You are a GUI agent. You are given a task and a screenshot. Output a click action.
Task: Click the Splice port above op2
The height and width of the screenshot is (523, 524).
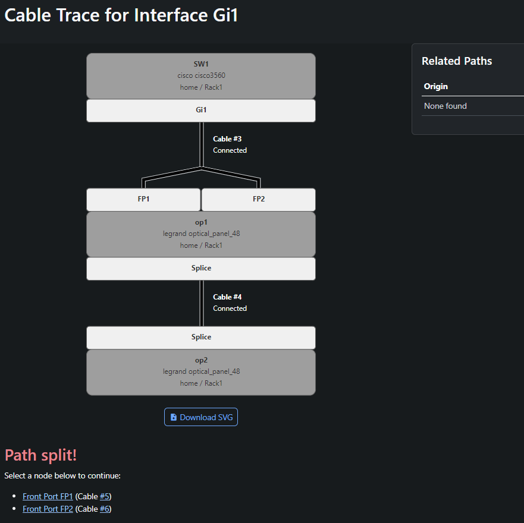click(x=201, y=338)
